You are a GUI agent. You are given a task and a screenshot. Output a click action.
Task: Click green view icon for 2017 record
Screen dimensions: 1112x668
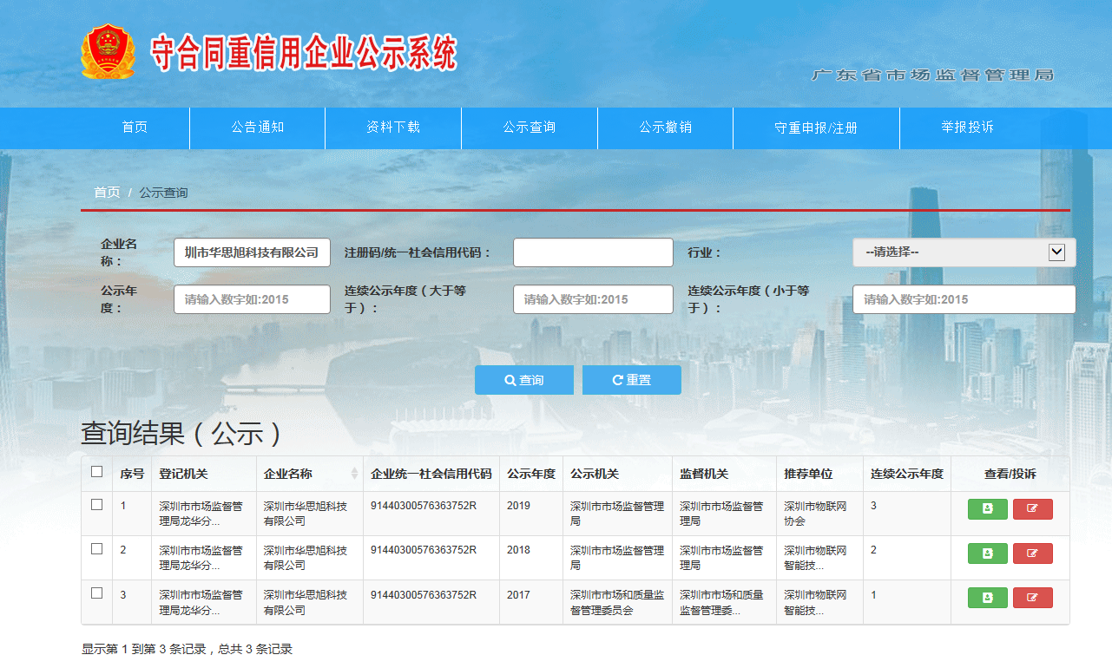pos(987,598)
